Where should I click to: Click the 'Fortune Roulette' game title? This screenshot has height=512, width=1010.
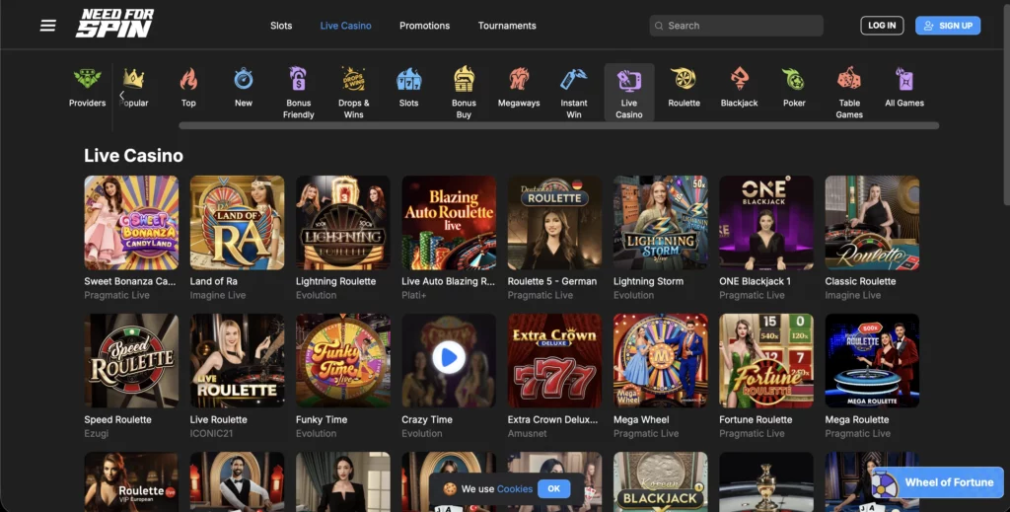point(756,419)
